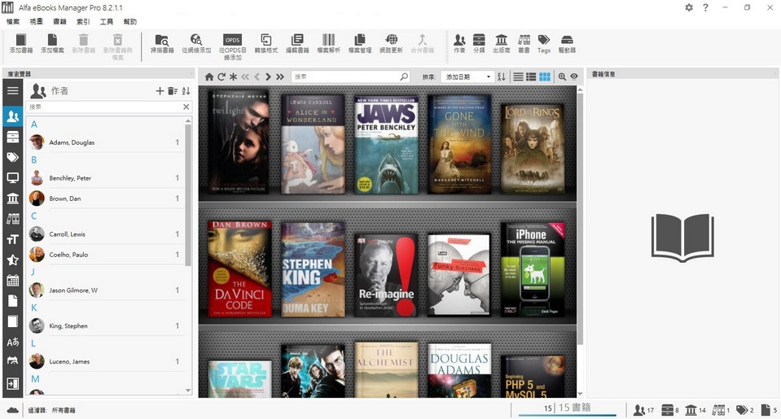Open the 網路更新 (web update) tool

(x=391, y=43)
